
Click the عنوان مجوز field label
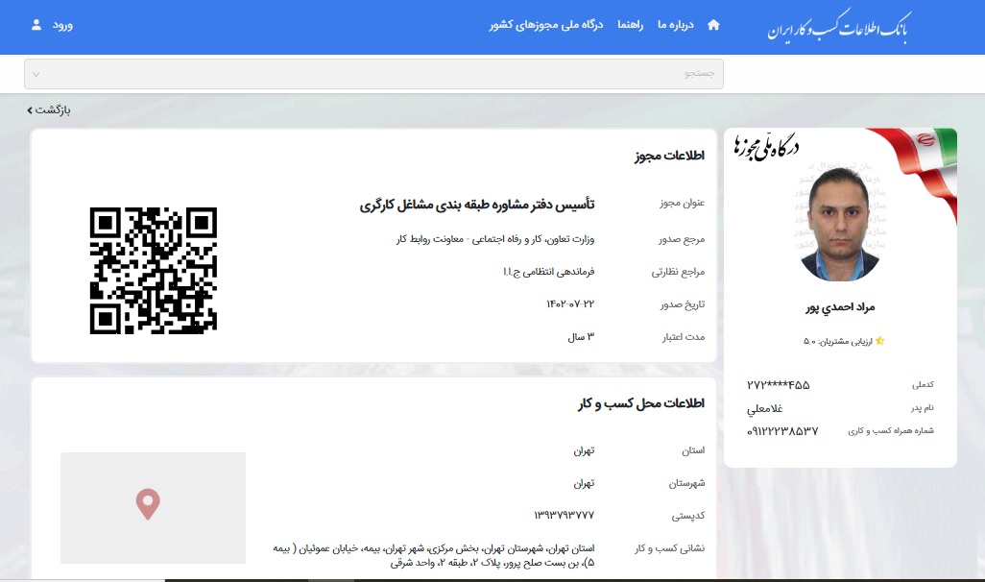point(683,203)
